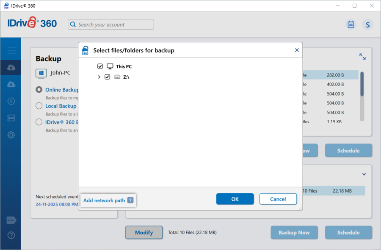Screen dimensions: 381x250
Task: Click the Local Backup label
Action: 61,106
